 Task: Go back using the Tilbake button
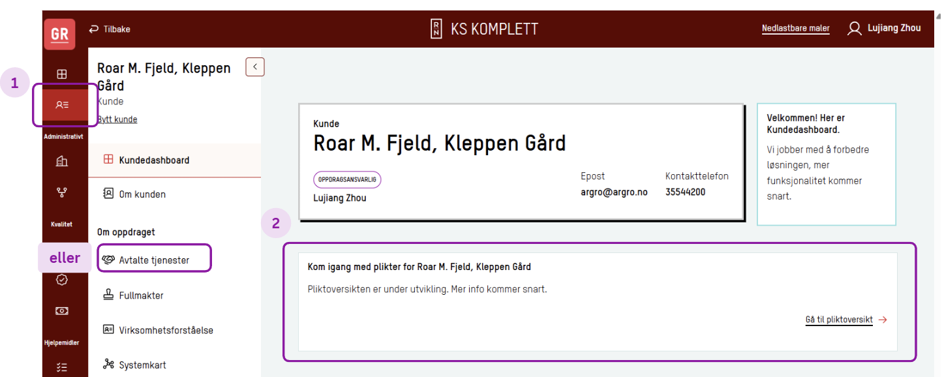[x=110, y=29]
